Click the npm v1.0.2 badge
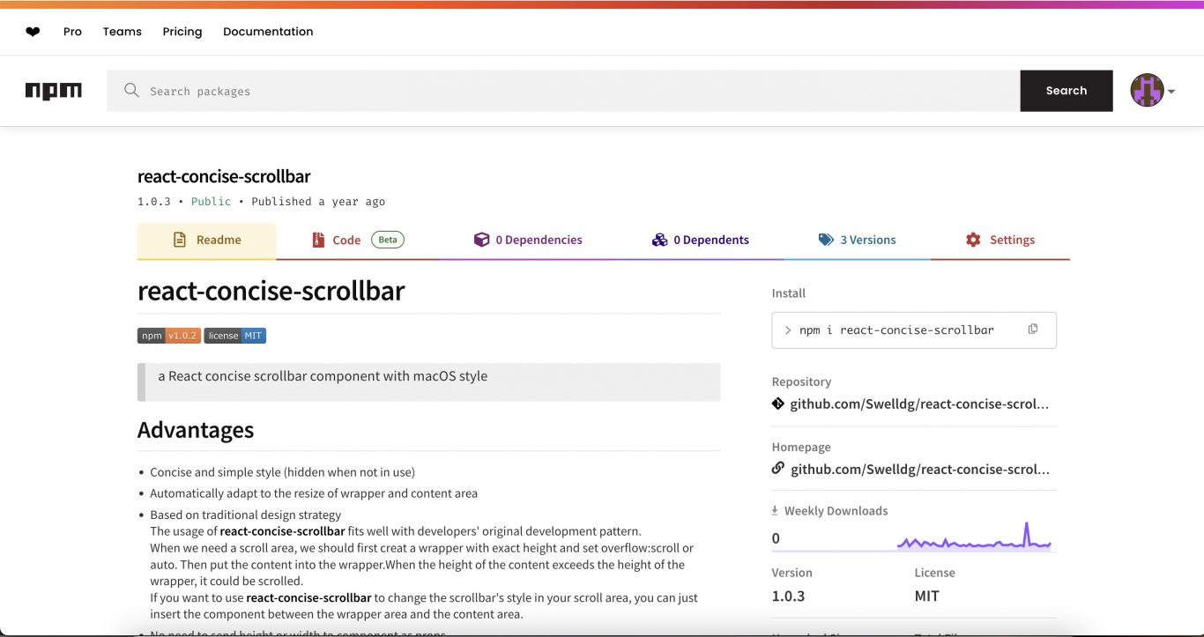 (x=169, y=336)
